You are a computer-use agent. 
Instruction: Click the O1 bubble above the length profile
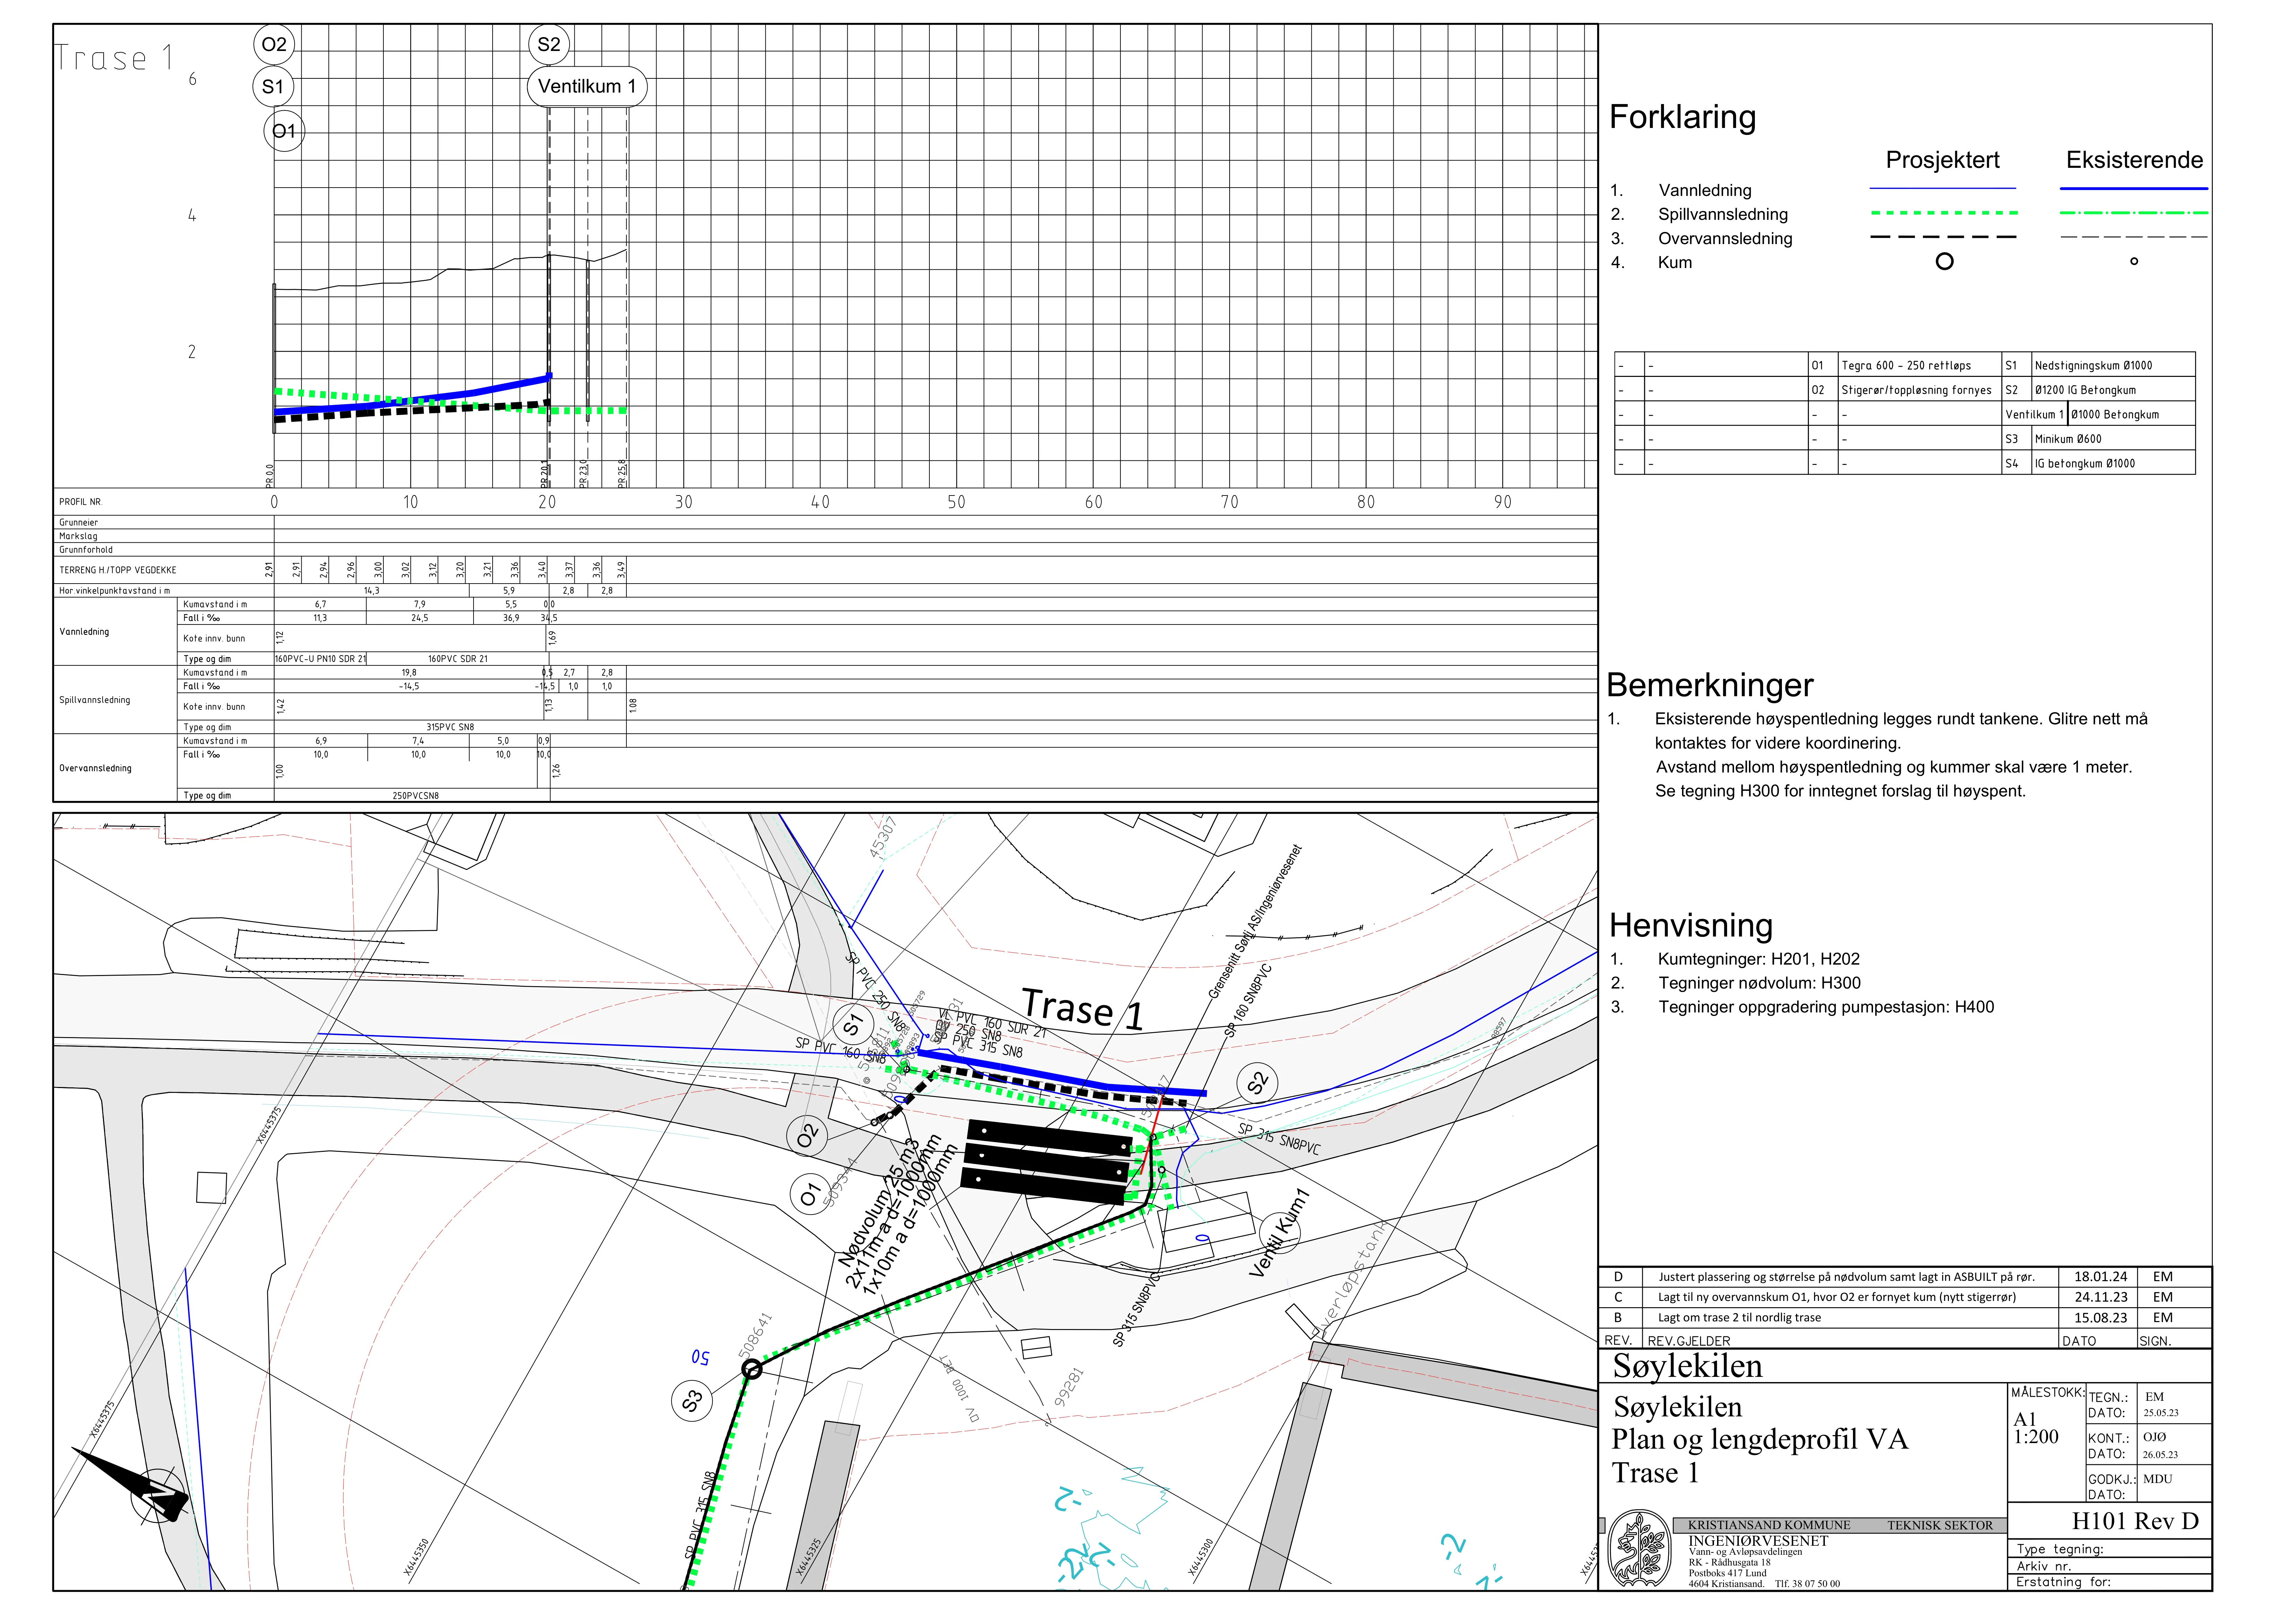tap(284, 131)
